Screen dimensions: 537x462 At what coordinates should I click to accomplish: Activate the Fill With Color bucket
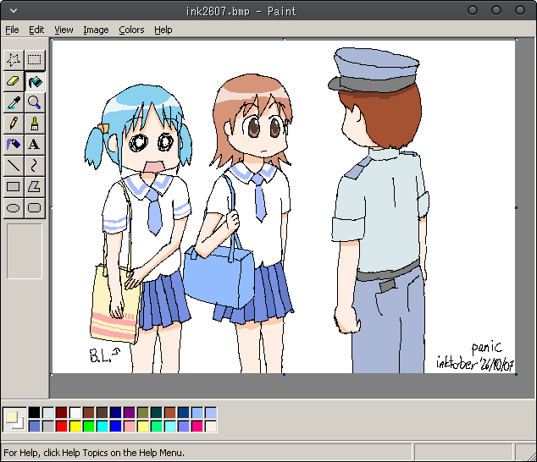[35, 81]
